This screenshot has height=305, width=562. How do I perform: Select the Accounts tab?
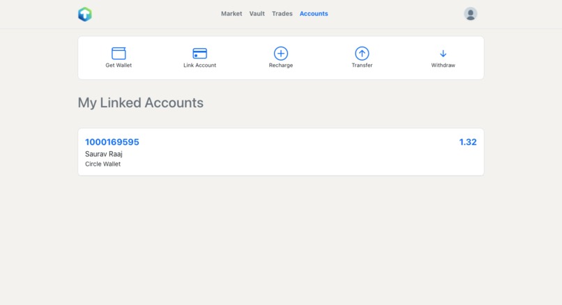pyautogui.click(x=314, y=14)
